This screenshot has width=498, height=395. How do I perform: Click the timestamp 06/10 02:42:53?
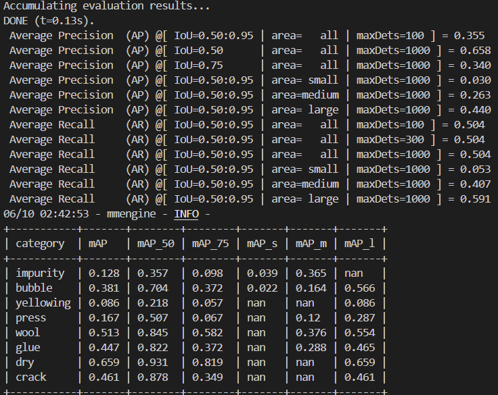pos(46,214)
